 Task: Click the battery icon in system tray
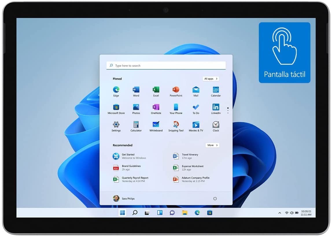(297, 213)
